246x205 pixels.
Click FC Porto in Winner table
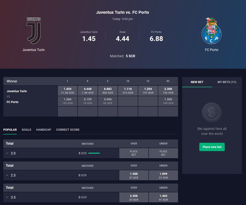13,102
